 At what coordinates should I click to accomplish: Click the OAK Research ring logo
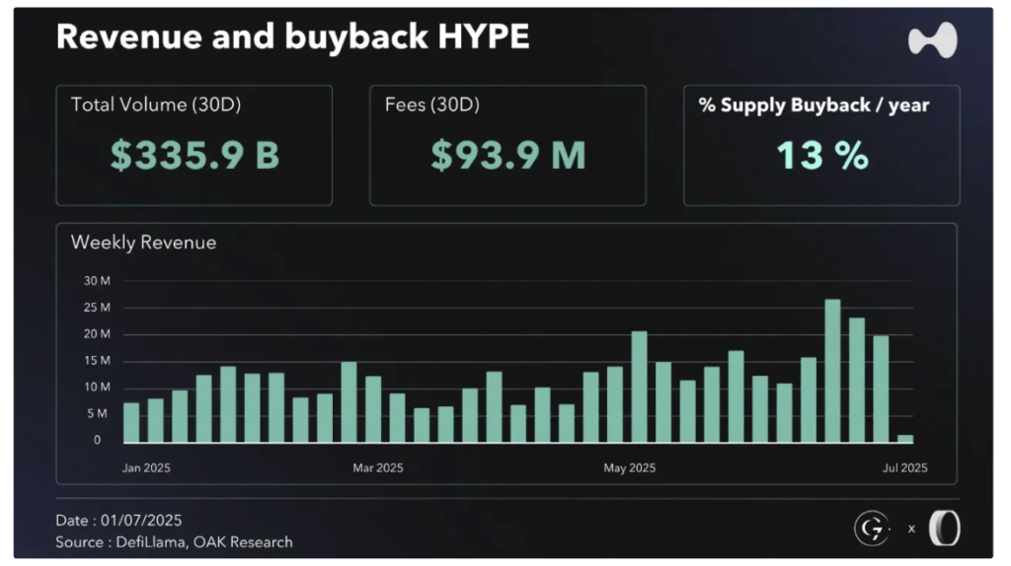tap(943, 529)
